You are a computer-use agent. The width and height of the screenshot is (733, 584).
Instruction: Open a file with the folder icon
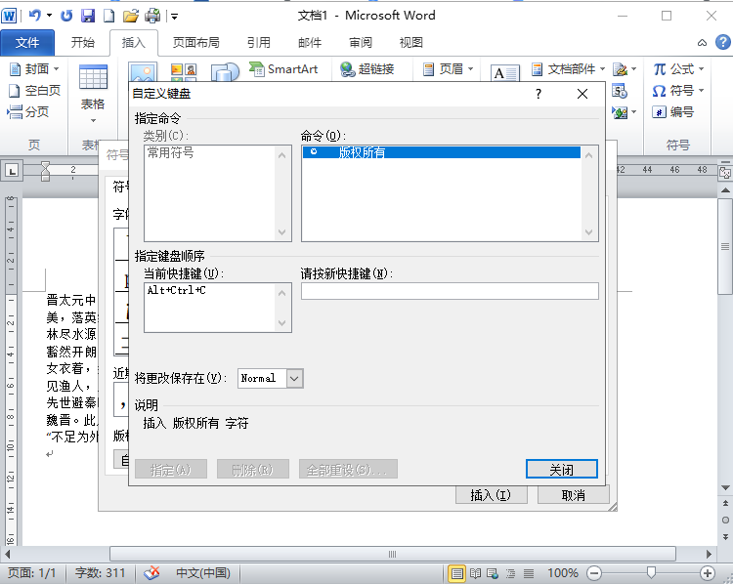pyautogui.click(x=130, y=16)
